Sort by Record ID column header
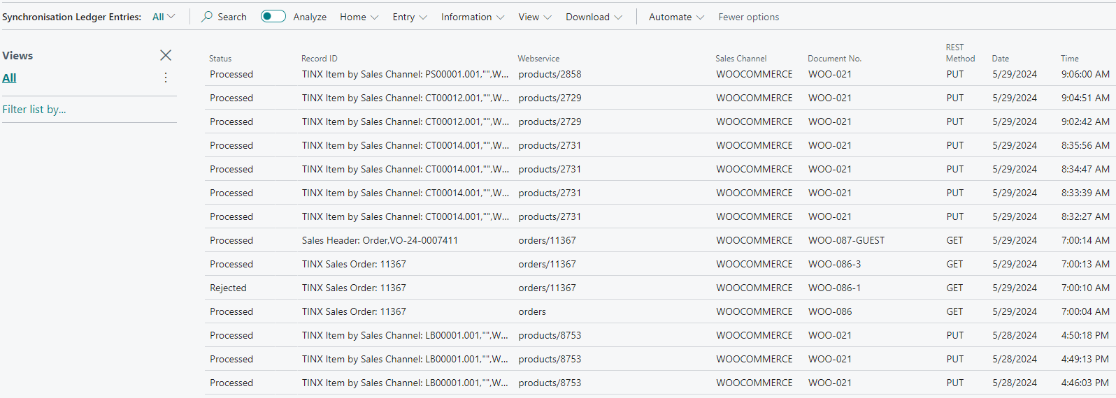This screenshot has height=398, width=1116. (x=320, y=59)
